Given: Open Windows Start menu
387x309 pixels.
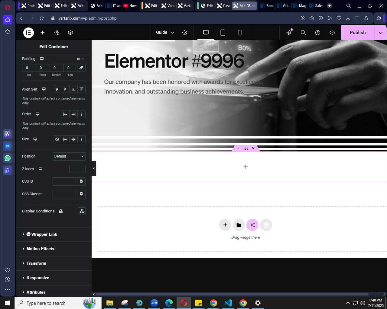Looking at the screenshot, I should point(7,303).
